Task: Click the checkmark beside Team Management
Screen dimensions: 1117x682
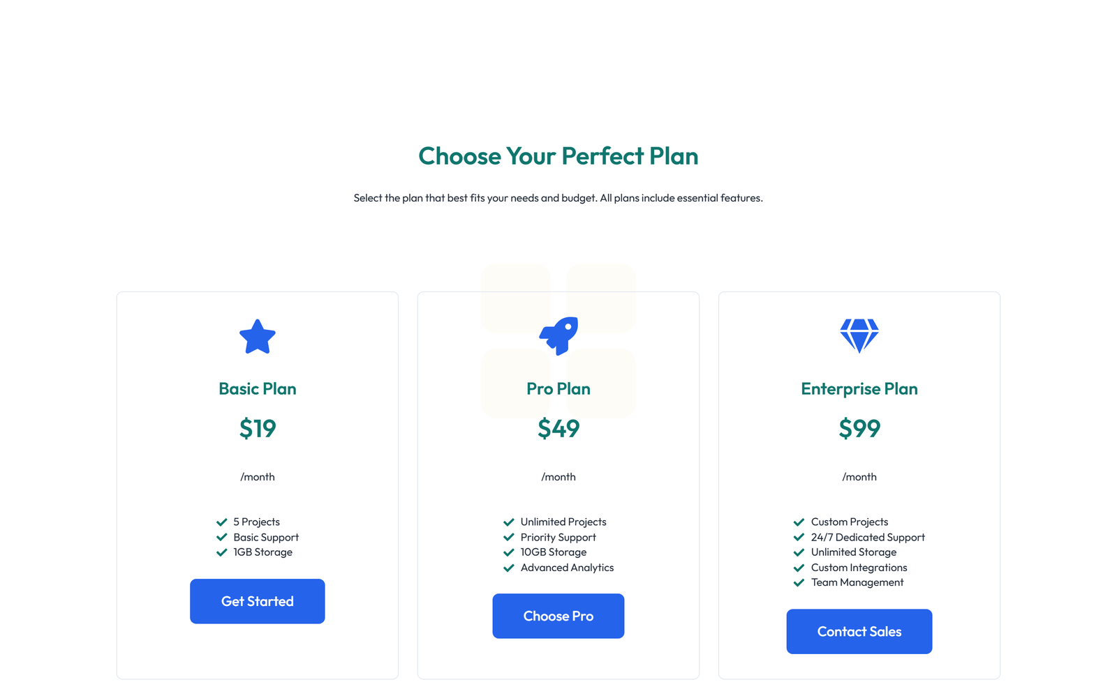Action: pos(799,582)
